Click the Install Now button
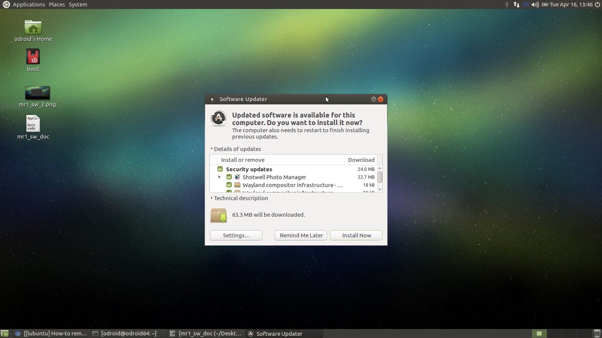This screenshot has height=338, width=602. (x=356, y=235)
